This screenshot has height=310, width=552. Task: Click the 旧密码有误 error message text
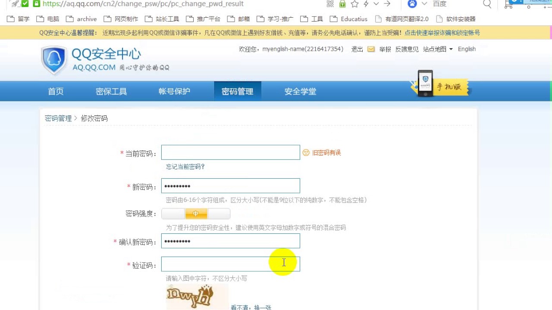326,153
